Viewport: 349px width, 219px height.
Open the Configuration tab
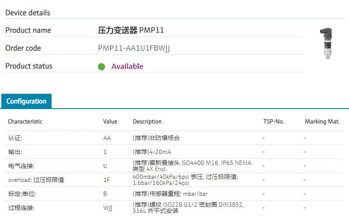pyautogui.click(x=26, y=101)
